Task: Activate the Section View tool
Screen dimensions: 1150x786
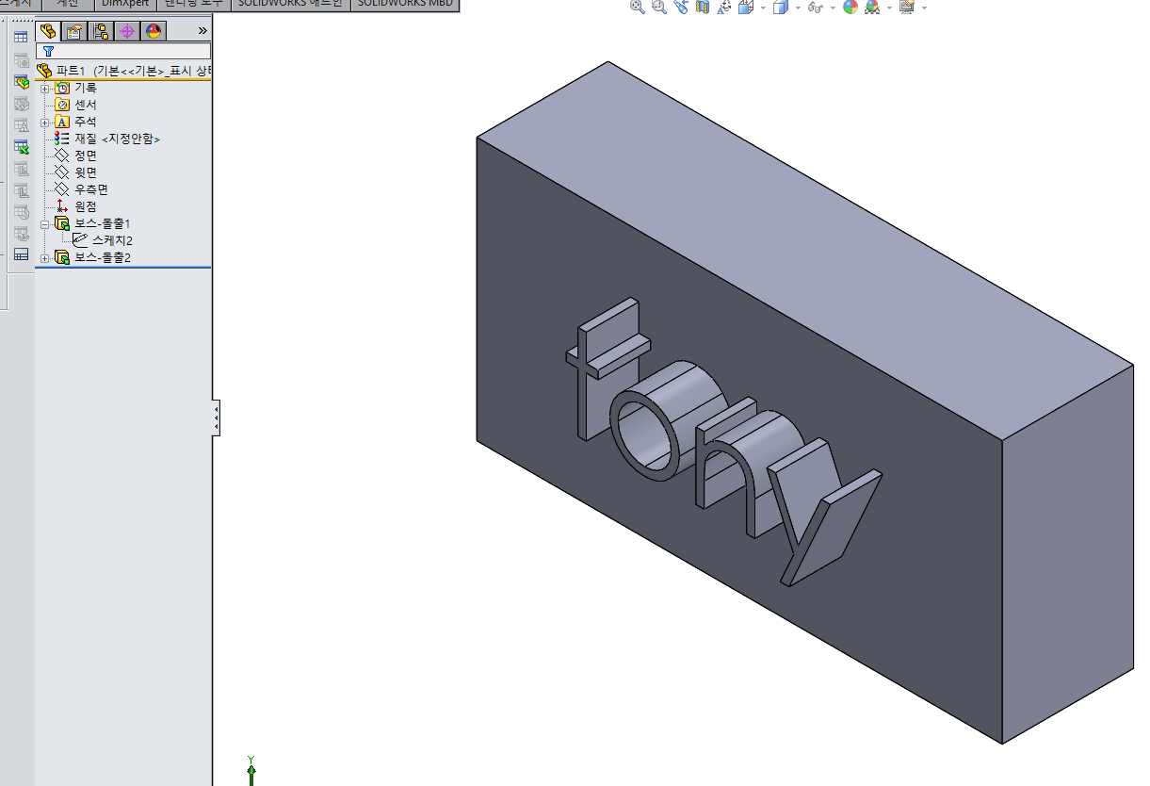Action: click(703, 8)
